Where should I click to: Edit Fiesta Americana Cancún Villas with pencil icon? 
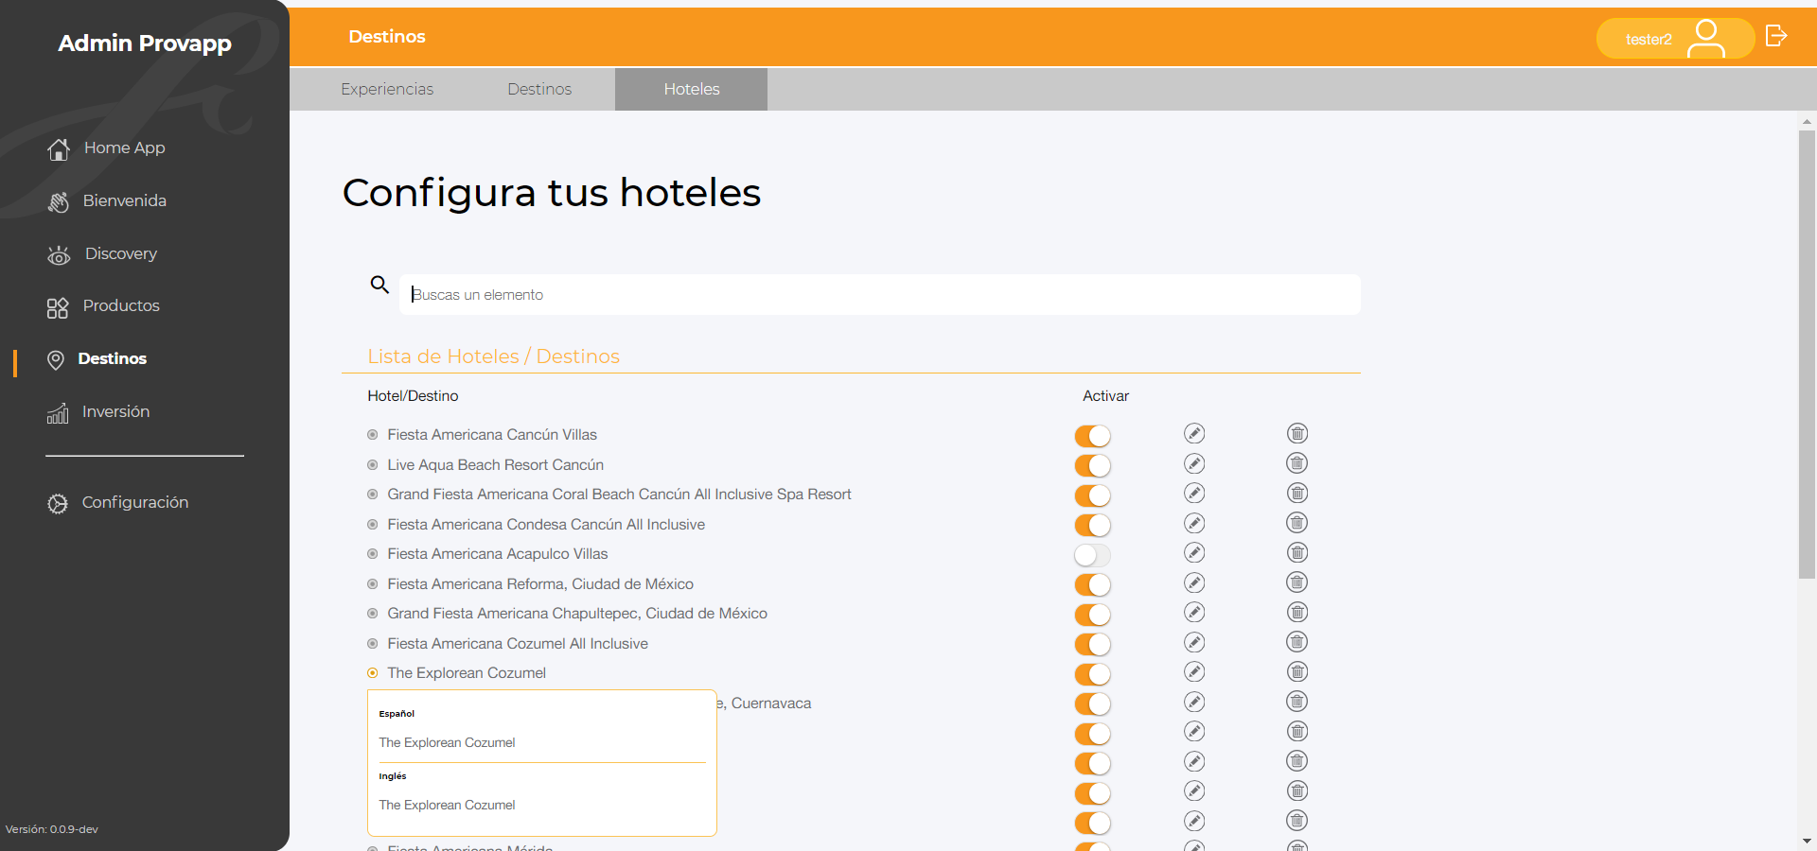[x=1194, y=433]
